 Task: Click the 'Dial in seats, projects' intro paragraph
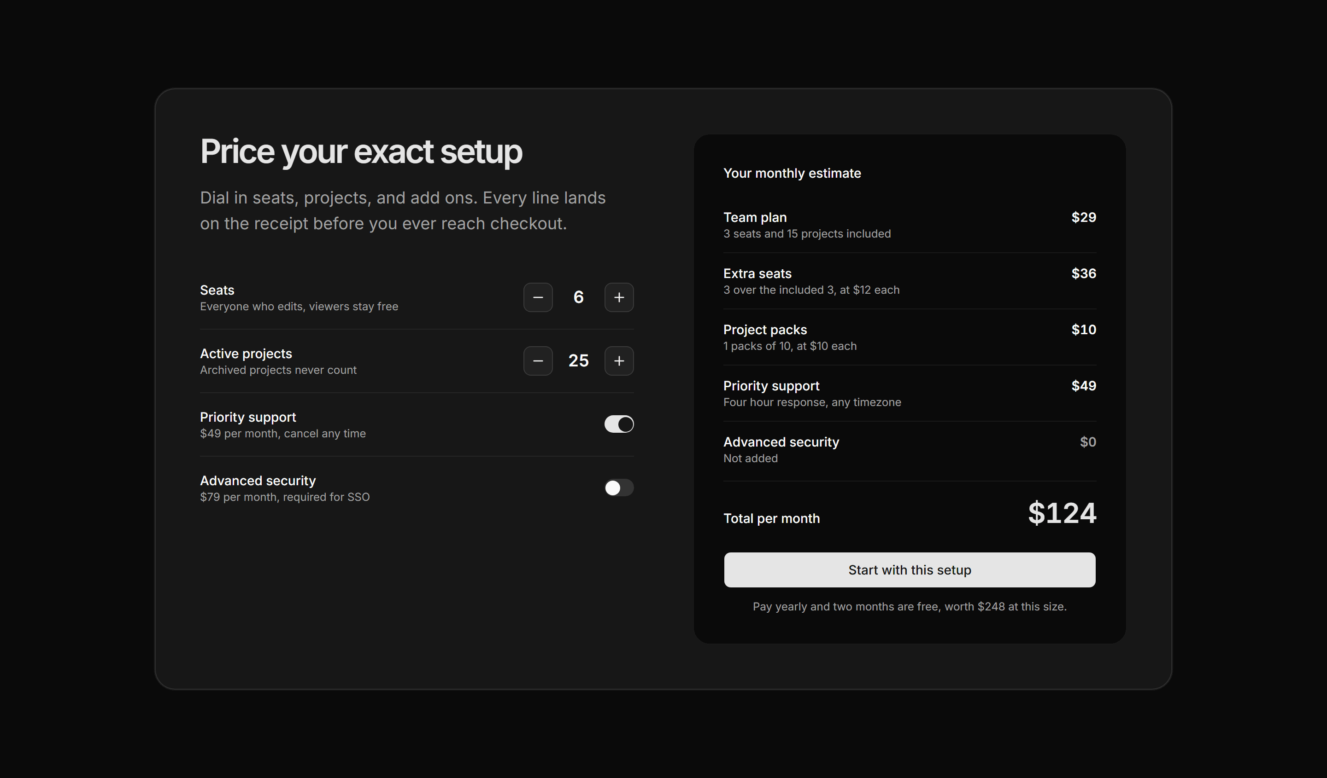[403, 210]
